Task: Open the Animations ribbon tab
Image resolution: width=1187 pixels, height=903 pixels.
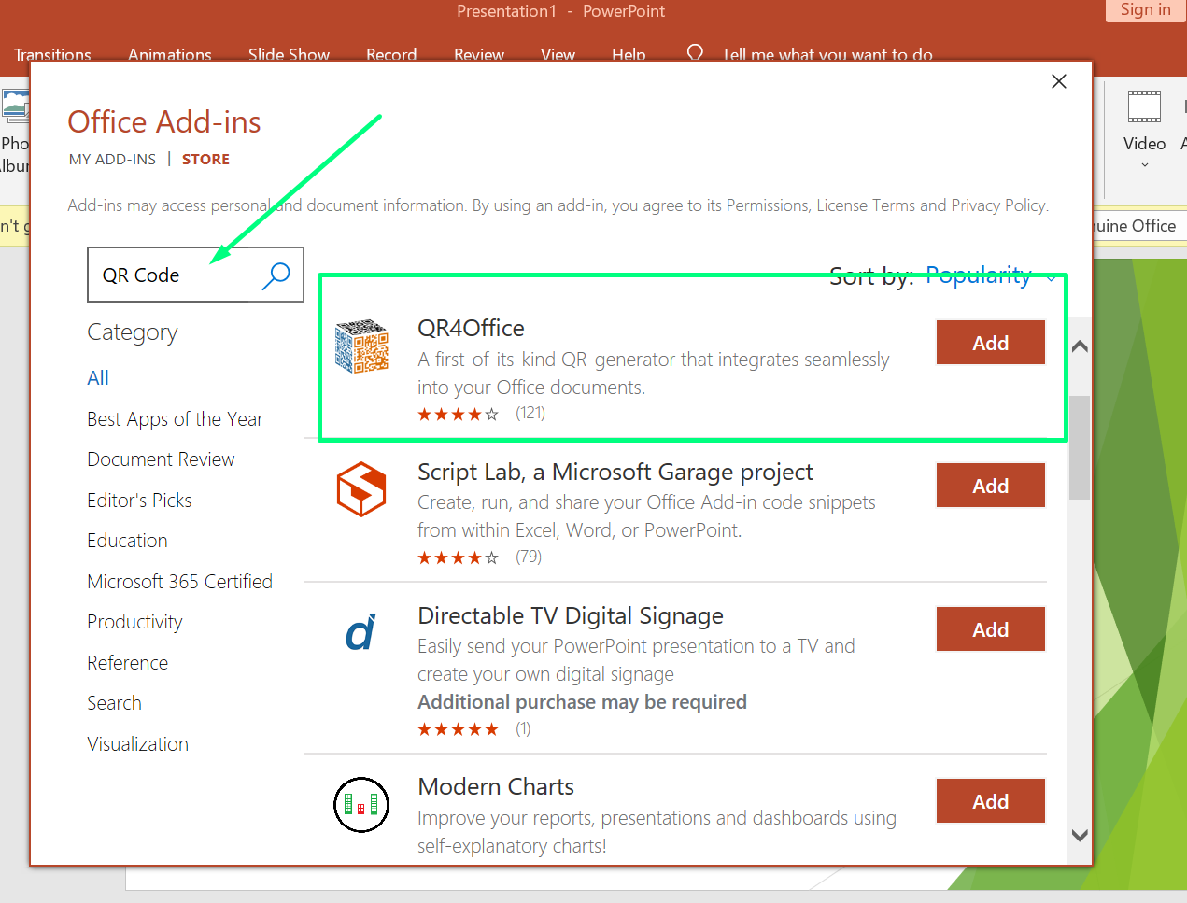Action: (x=170, y=54)
